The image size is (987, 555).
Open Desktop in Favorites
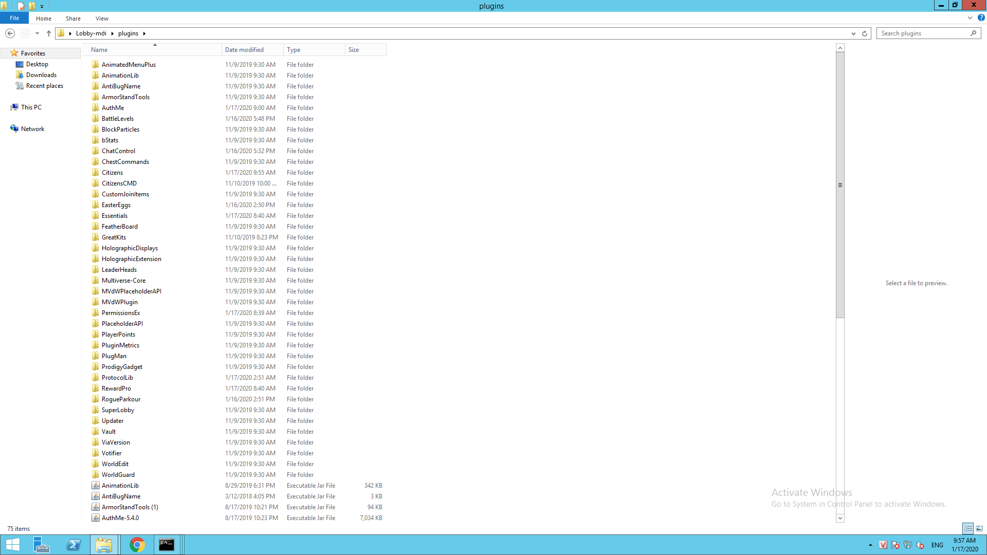[37, 64]
